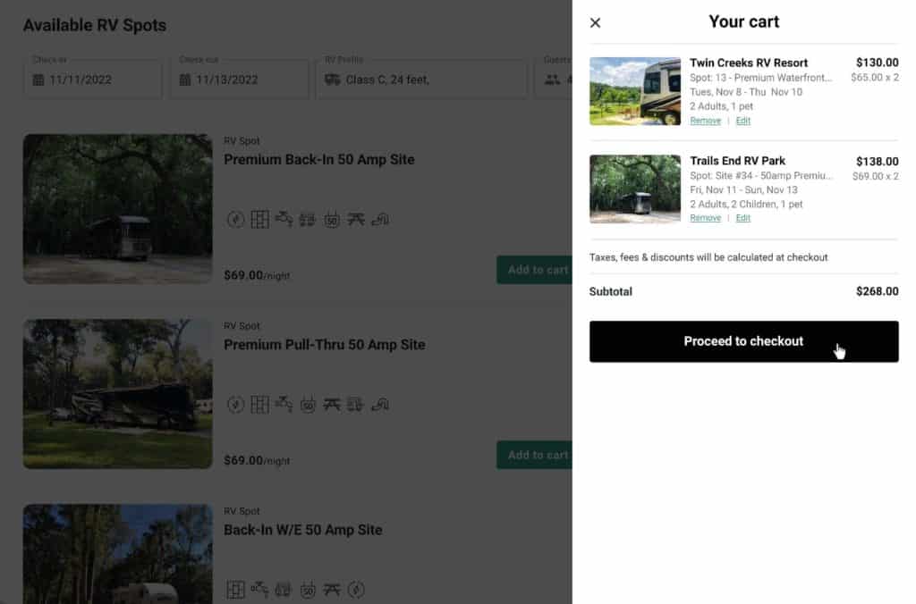Image resolution: width=916 pixels, height=604 pixels.
Task: Click the circular electric icon on Premium Back-In site
Action: (235, 220)
